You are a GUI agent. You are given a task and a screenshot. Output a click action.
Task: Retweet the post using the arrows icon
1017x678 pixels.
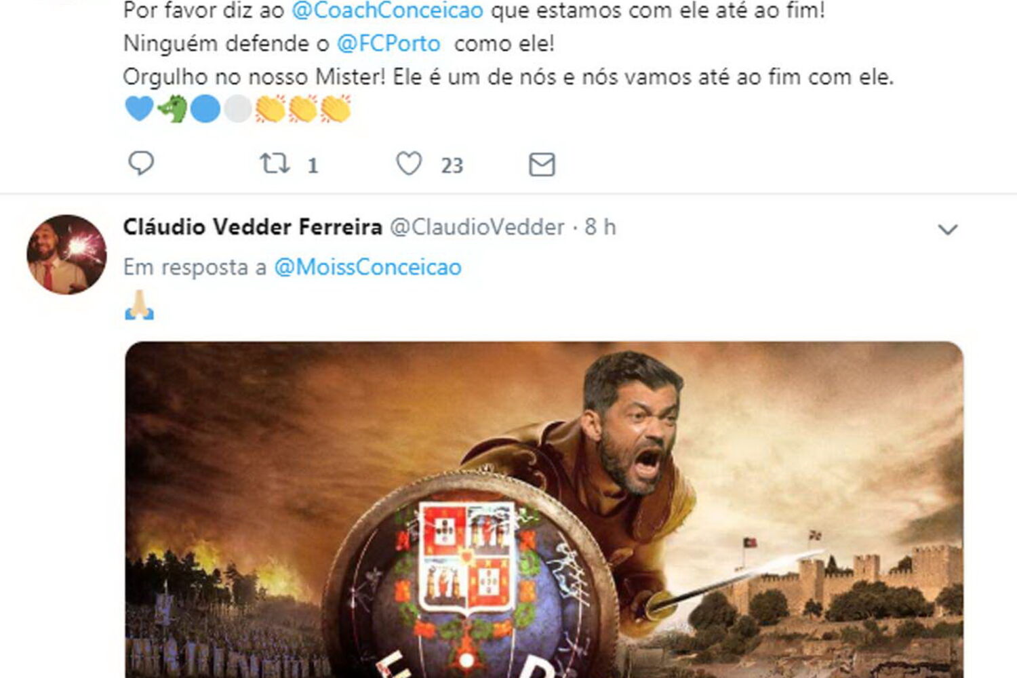275,163
